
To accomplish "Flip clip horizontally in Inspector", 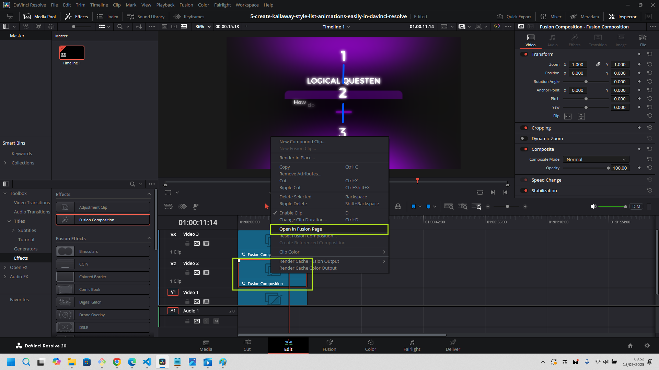I will point(568,116).
